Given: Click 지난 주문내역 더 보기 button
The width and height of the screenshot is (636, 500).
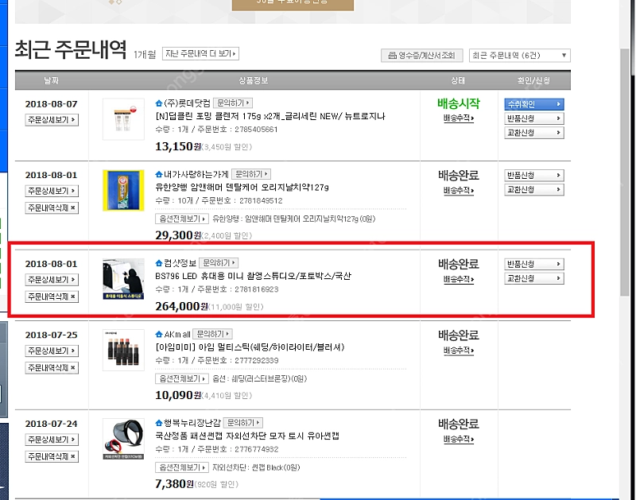Looking at the screenshot, I should pos(200,53).
